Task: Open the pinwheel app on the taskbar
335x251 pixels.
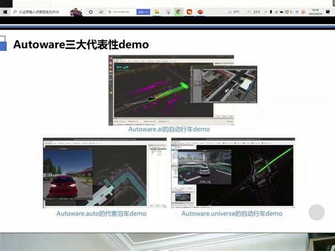Action: coord(168,12)
